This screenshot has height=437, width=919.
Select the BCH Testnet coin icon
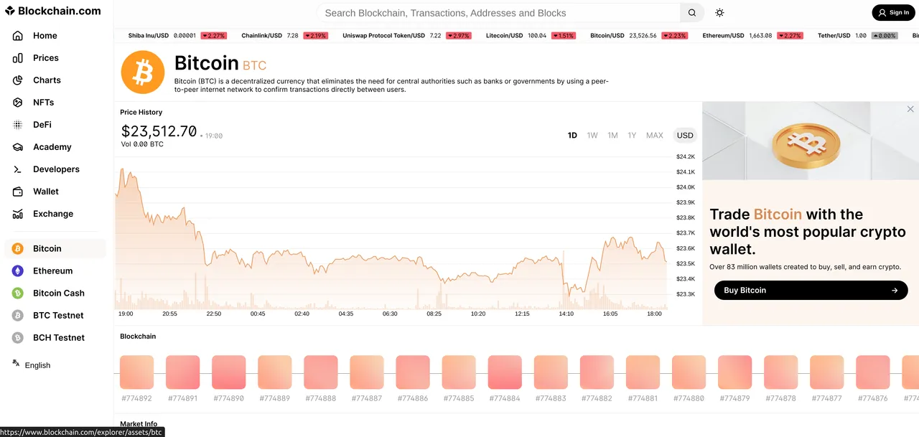point(18,338)
